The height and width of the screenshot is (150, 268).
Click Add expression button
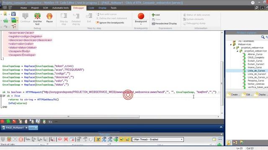pos(156,15)
